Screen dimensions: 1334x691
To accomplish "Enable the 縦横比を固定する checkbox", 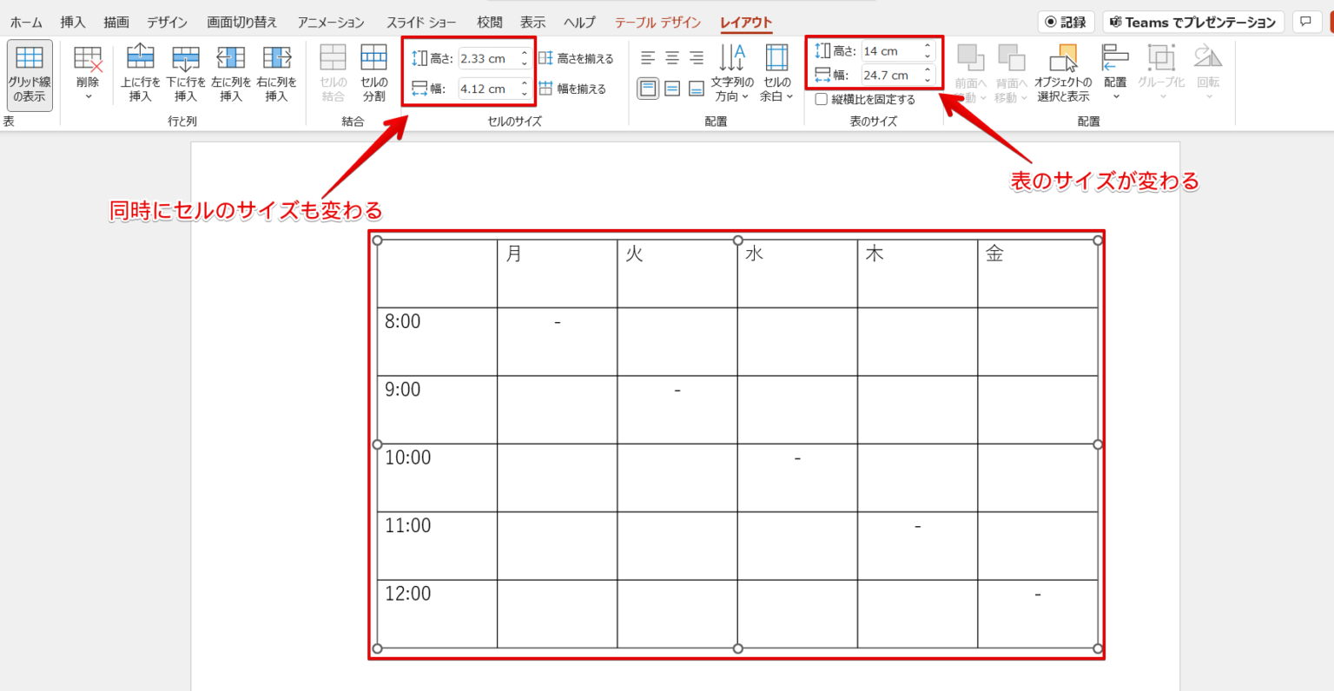I will click(x=821, y=98).
